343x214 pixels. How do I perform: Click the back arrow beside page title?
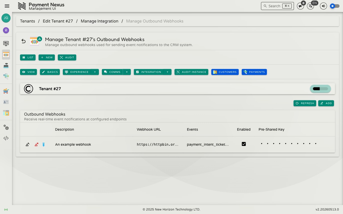[24, 41]
